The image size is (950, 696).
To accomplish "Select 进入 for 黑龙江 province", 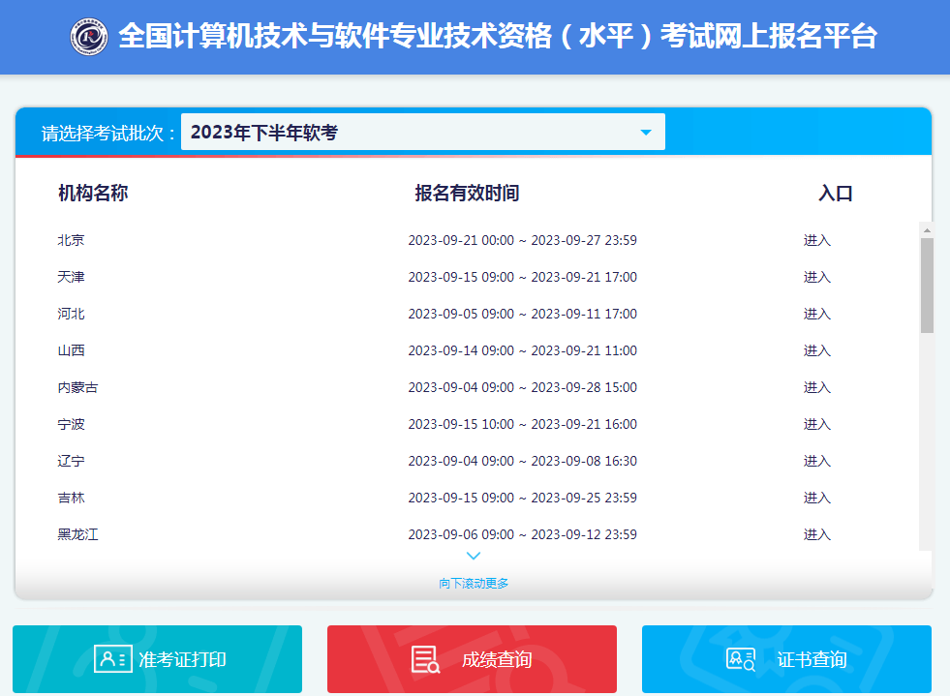I will (x=817, y=534).
